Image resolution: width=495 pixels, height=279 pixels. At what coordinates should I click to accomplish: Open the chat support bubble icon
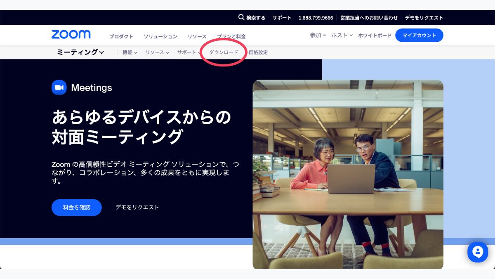pos(477,252)
